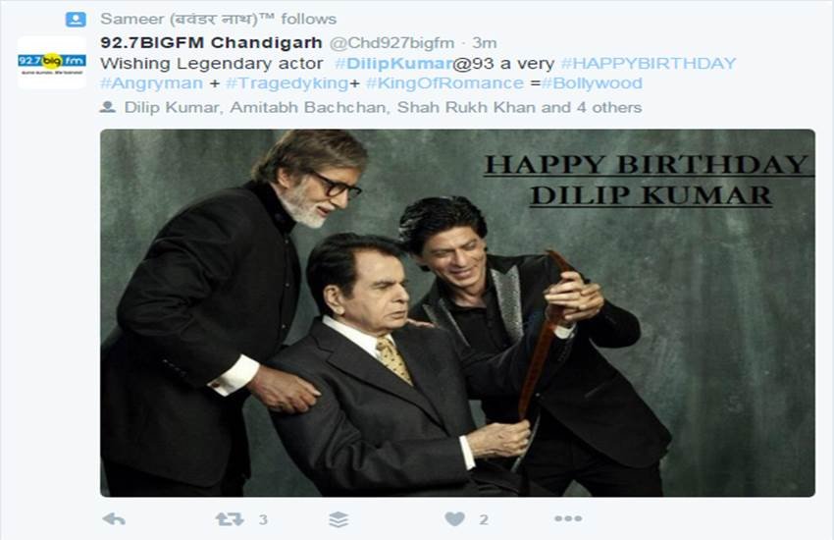Viewport: 834px width, 540px height.
Task: Like the tweet with the heart icon
Action: [454, 518]
